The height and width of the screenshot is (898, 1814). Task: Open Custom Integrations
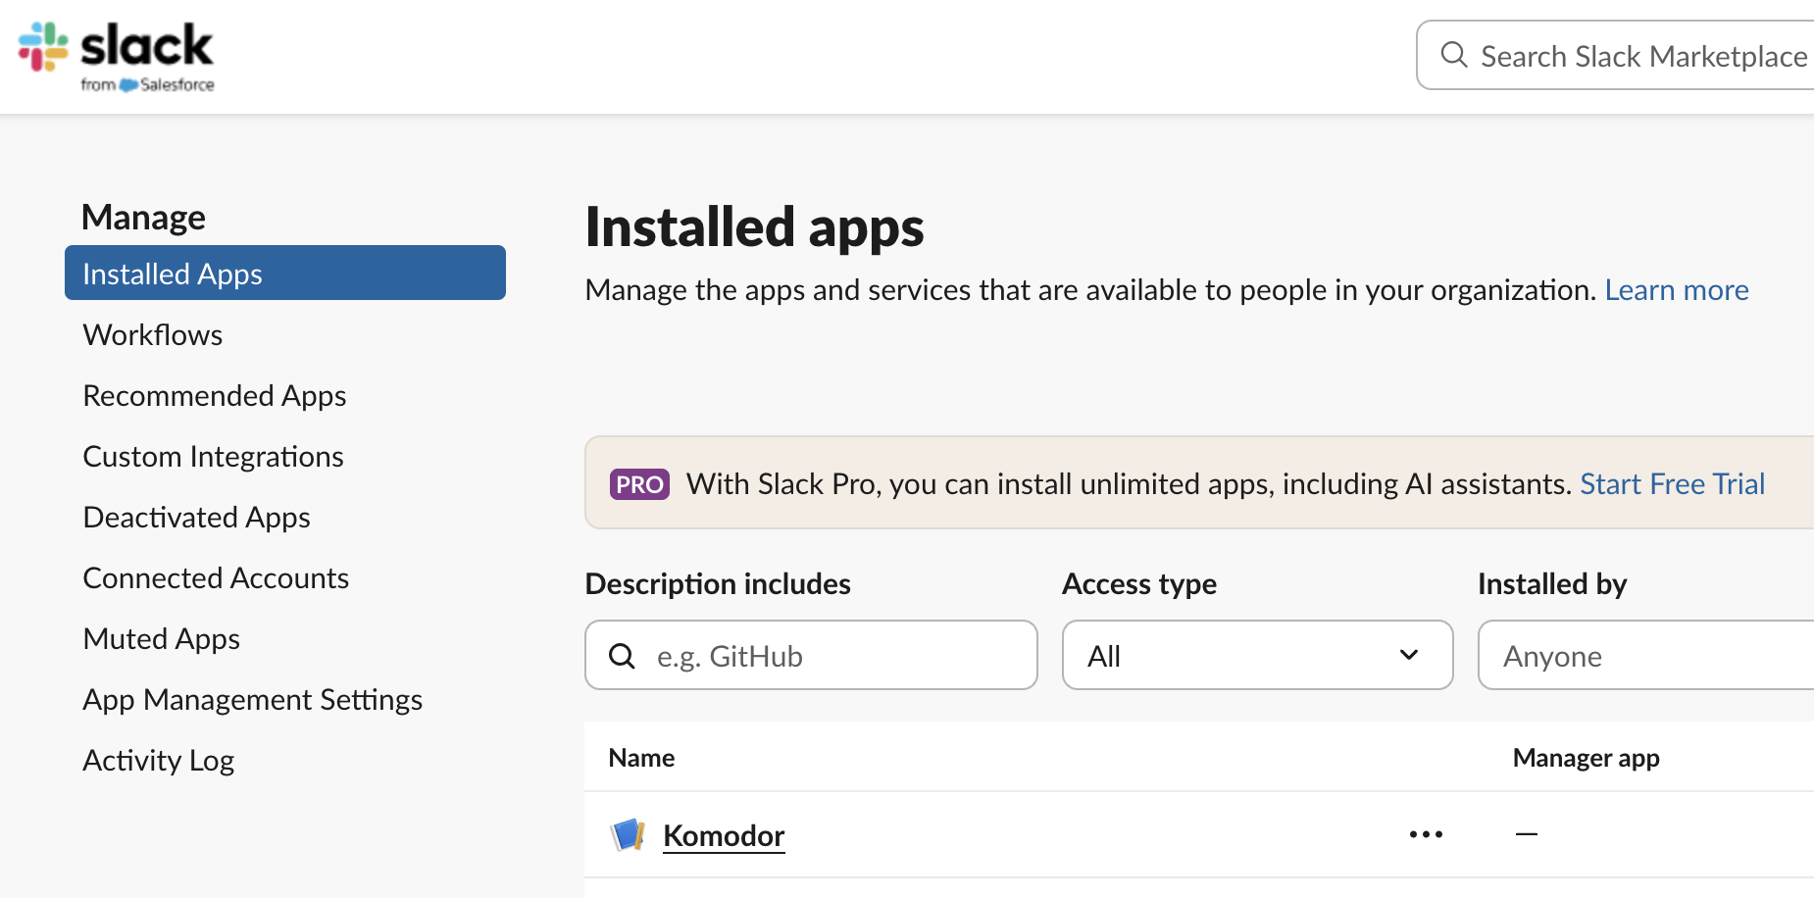[213, 457]
